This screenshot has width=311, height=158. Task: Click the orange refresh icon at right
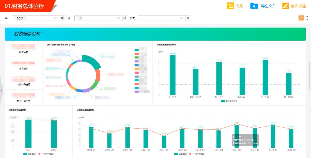point(301,18)
